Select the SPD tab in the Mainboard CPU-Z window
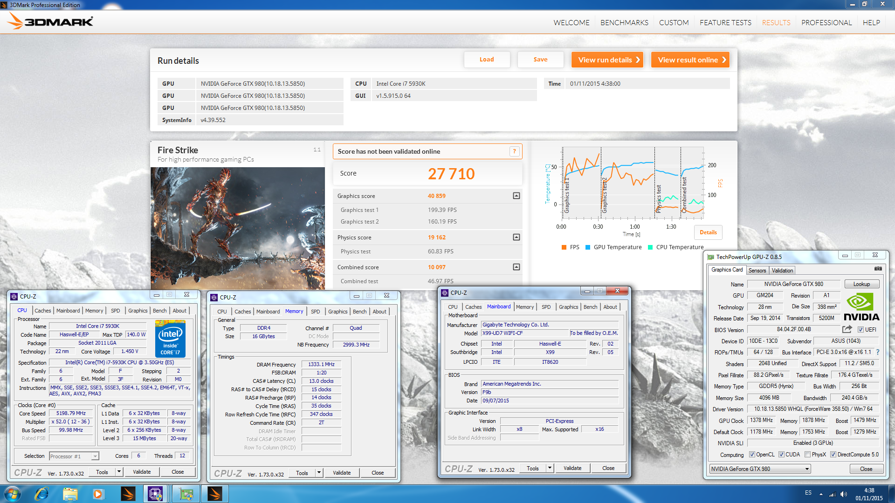 click(546, 307)
